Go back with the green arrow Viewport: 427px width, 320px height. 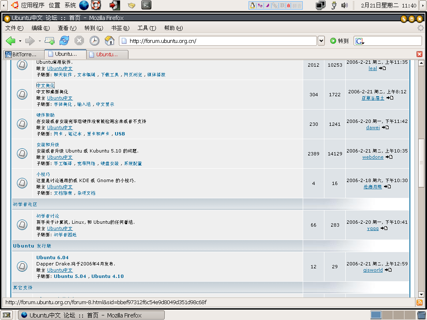[10, 41]
